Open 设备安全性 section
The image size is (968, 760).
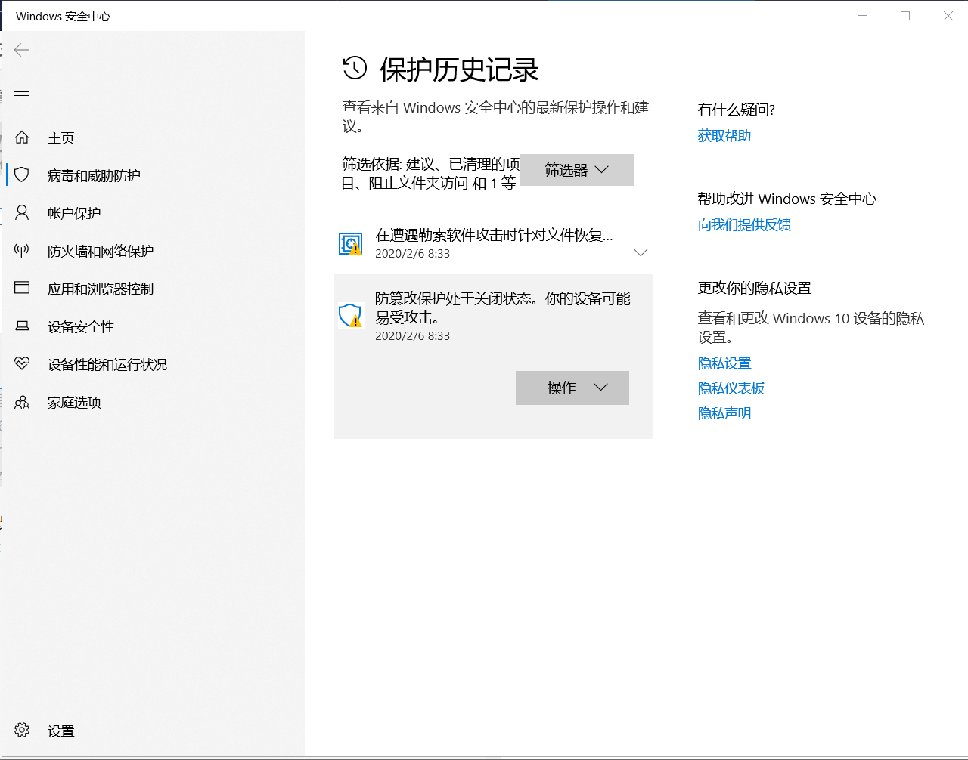click(x=81, y=326)
